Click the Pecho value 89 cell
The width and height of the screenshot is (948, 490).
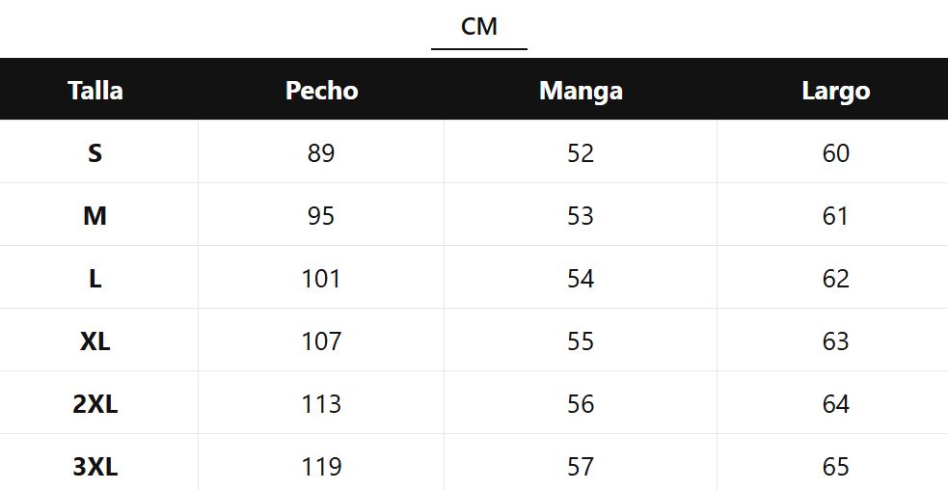point(321,153)
